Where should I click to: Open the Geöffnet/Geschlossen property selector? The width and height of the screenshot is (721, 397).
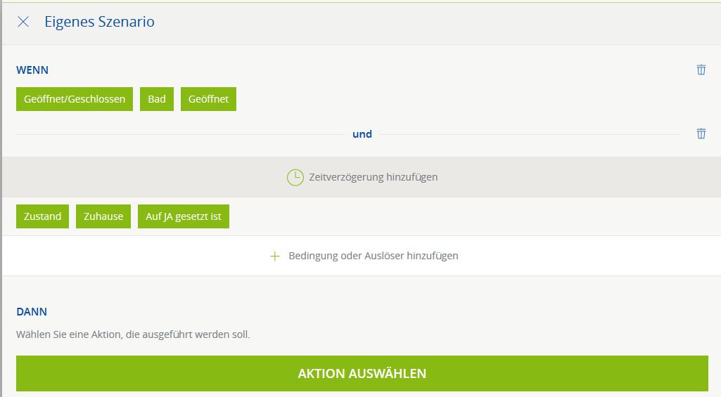74,99
